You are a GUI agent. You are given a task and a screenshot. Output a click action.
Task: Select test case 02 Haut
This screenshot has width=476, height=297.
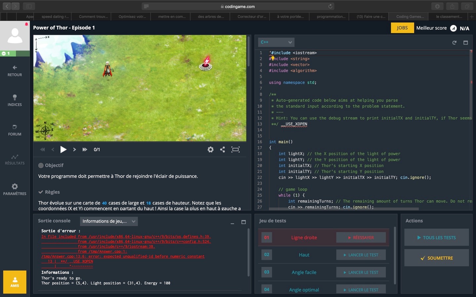pyautogui.click(x=304, y=255)
